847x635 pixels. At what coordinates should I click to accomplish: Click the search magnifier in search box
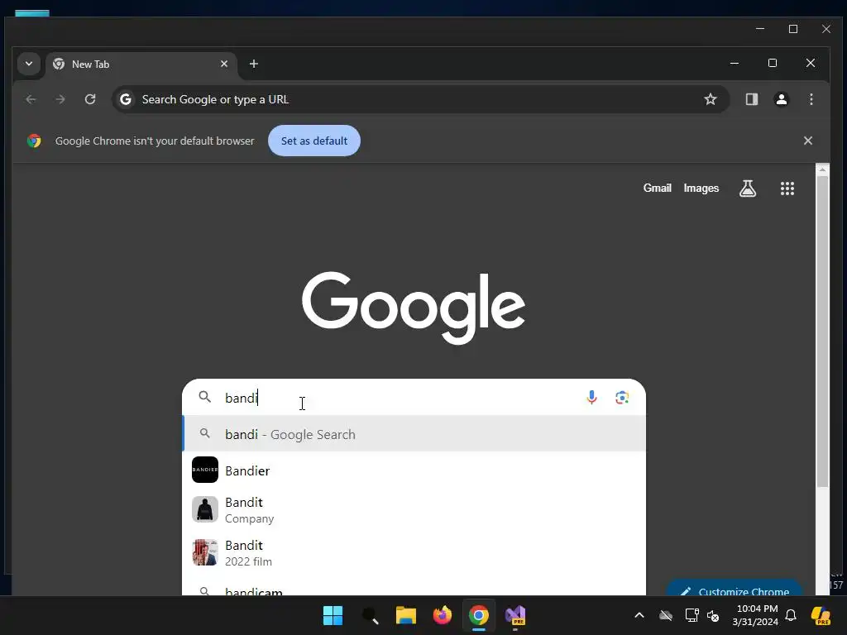click(x=205, y=398)
